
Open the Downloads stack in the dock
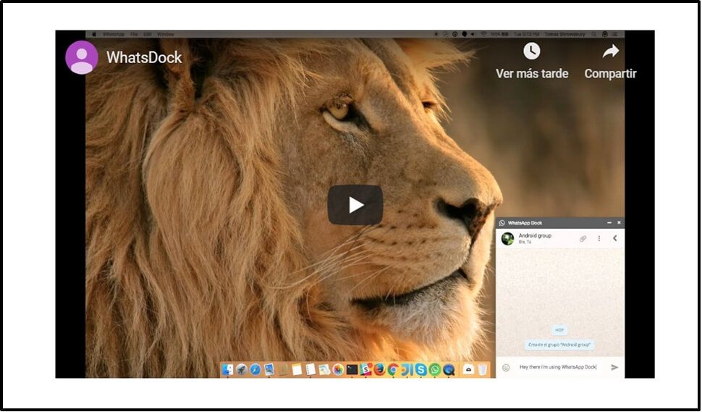468,369
